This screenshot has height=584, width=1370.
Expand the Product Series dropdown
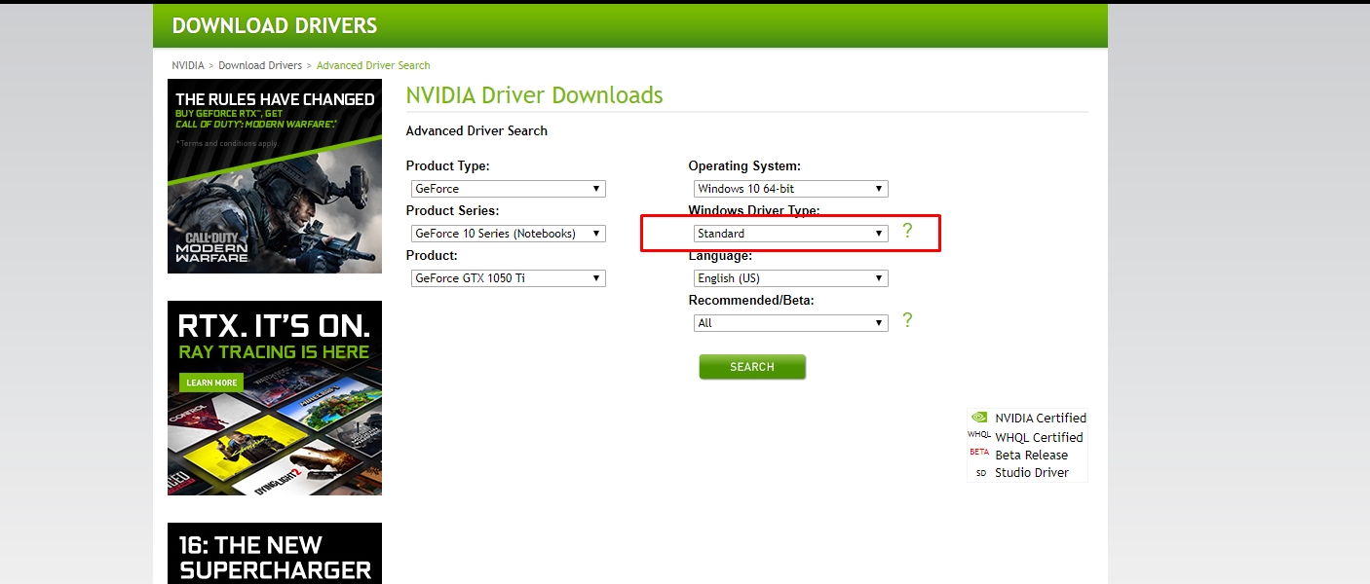[508, 234]
